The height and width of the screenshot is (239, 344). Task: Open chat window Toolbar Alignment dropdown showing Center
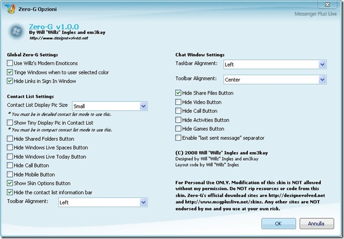tap(275, 79)
